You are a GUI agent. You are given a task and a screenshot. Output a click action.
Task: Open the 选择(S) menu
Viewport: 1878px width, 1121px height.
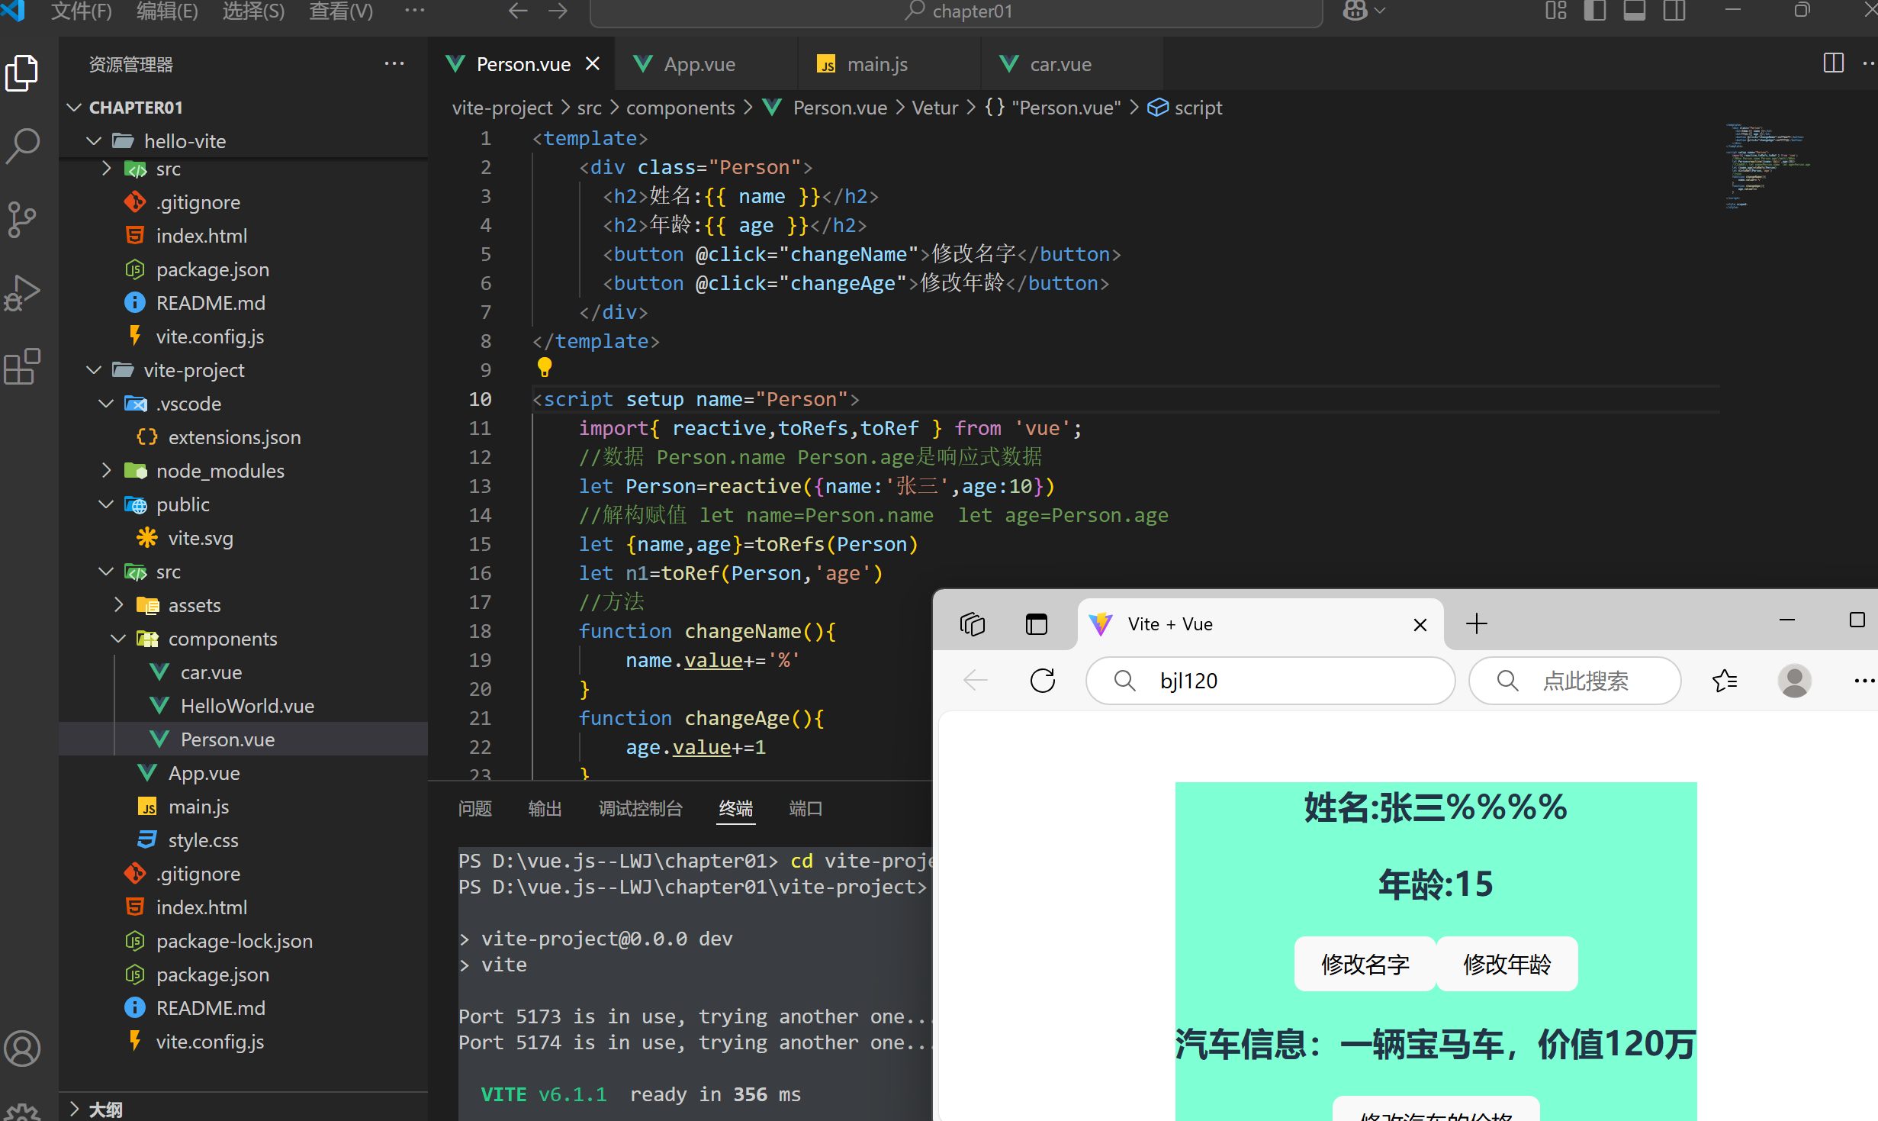pyautogui.click(x=253, y=11)
